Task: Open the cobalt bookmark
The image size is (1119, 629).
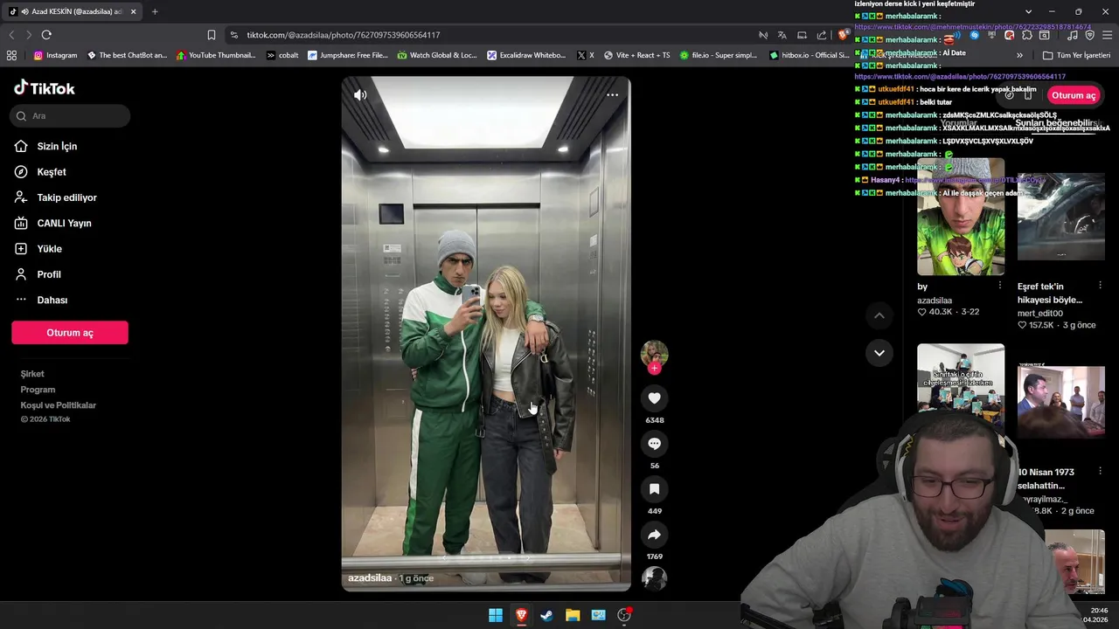Action: point(282,55)
